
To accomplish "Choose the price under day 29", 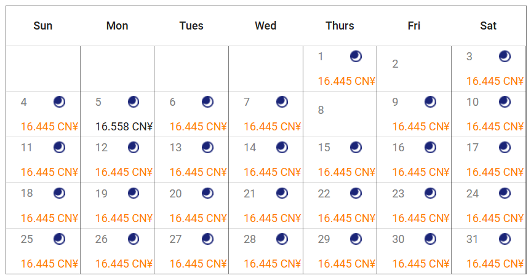I will [x=346, y=263].
